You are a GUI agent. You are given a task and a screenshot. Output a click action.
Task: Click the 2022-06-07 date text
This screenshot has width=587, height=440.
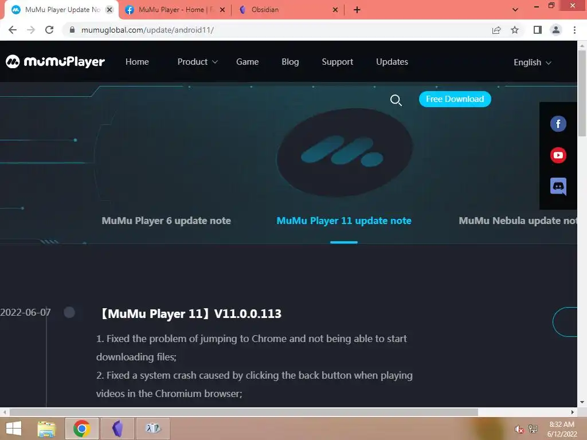[x=25, y=312]
